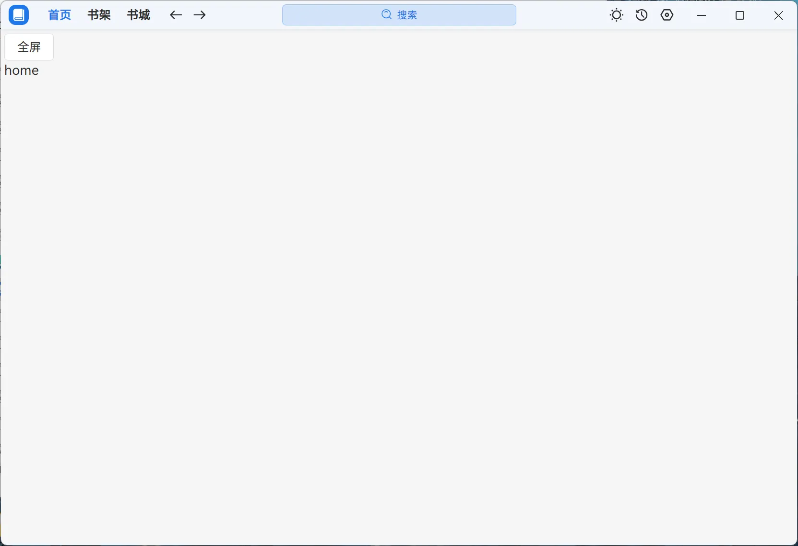Open settings with the hexagon gear icon
This screenshot has height=546, width=798.
667,15
